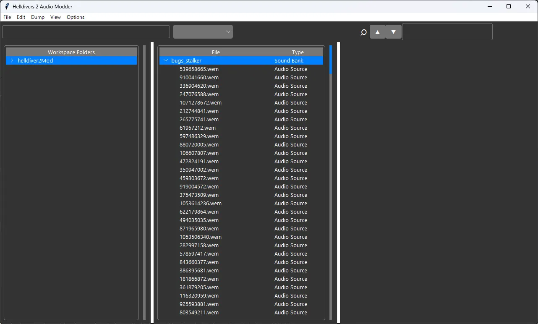Screen dimensions: 538x324
Task: Expand the helldiver2Mod workspace folder
Action: (x=12, y=60)
